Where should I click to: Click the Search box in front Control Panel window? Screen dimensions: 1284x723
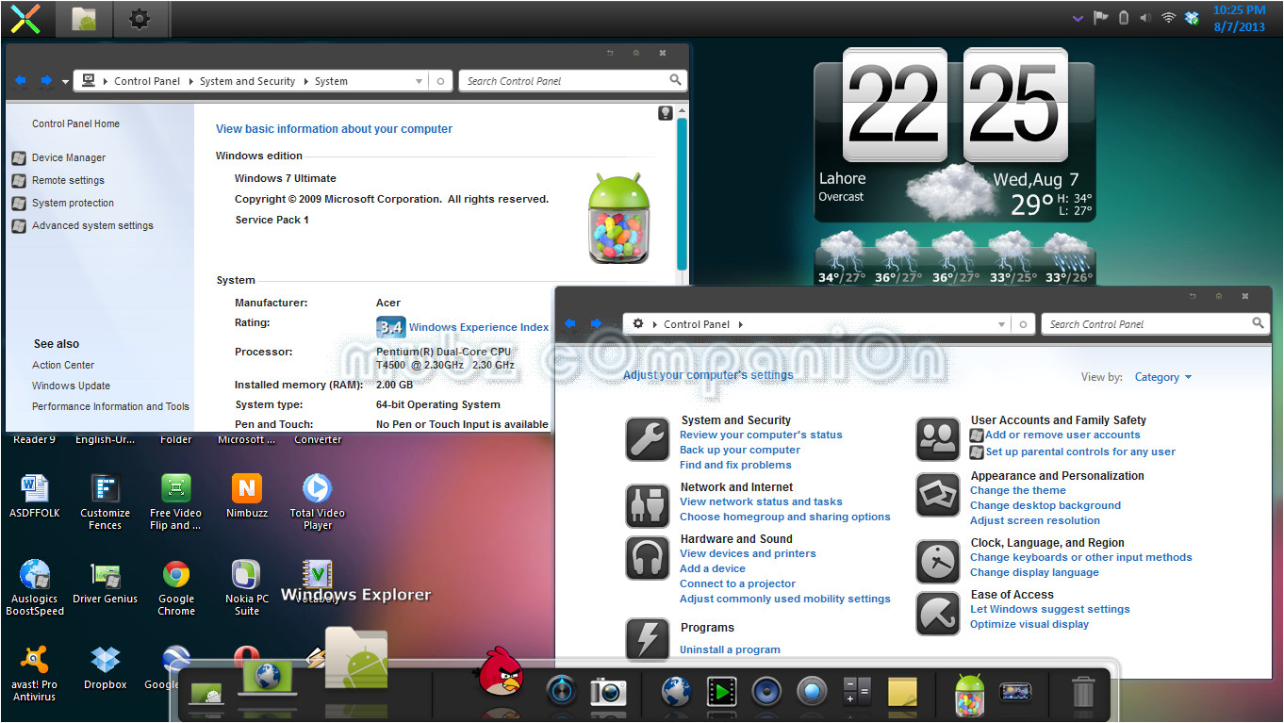[x=1156, y=323]
